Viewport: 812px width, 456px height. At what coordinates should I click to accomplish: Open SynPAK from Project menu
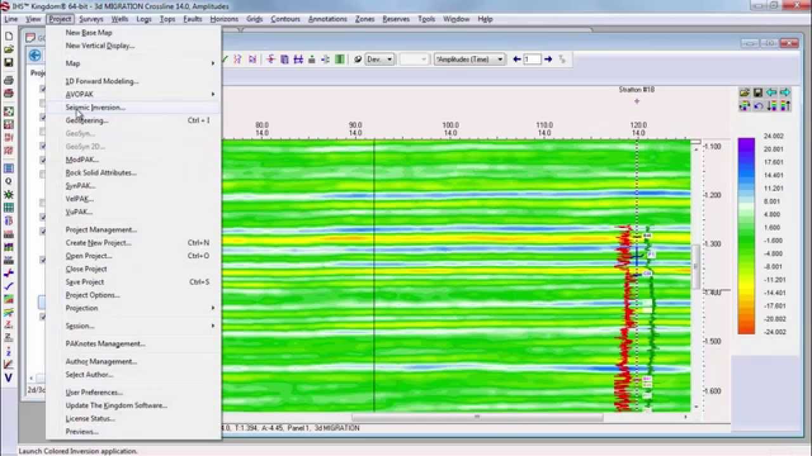tap(81, 186)
